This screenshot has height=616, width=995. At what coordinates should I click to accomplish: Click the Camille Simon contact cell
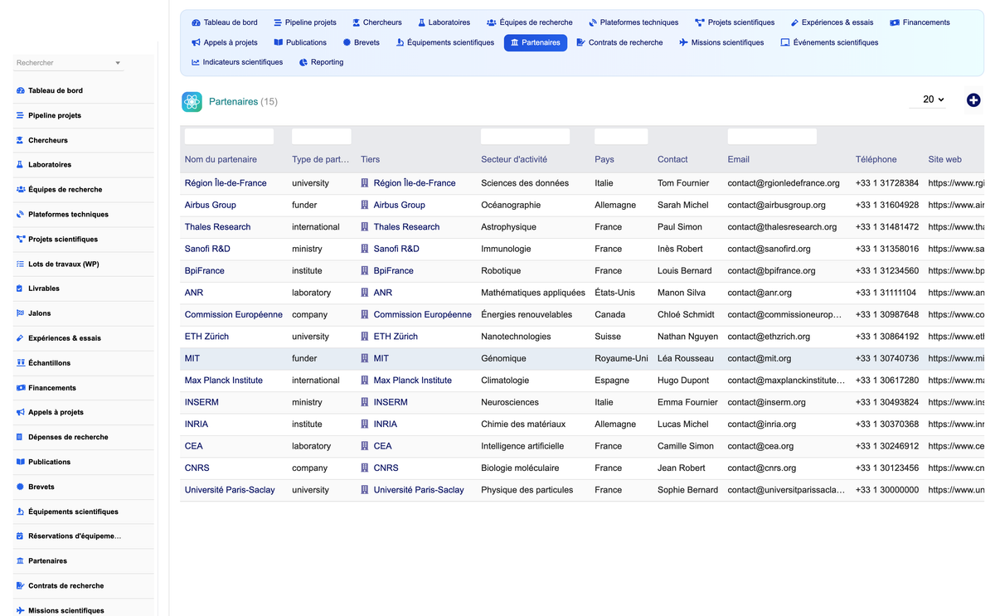pyautogui.click(x=685, y=446)
